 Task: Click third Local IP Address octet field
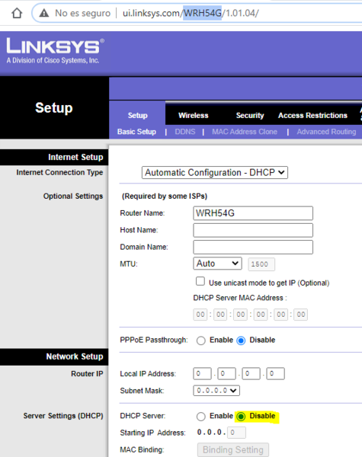[x=251, y=374]
